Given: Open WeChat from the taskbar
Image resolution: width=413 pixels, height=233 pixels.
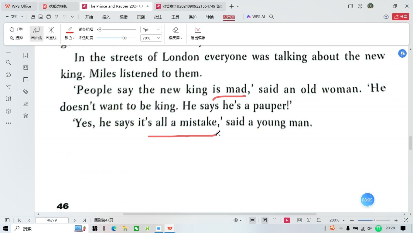Looking at the screenshot, I should tap(136, 228).
